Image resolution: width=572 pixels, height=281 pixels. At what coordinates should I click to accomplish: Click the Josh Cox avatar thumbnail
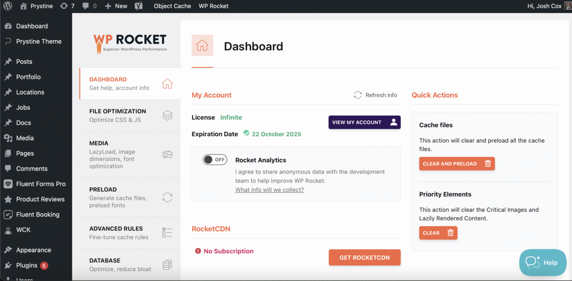[568, 6]
